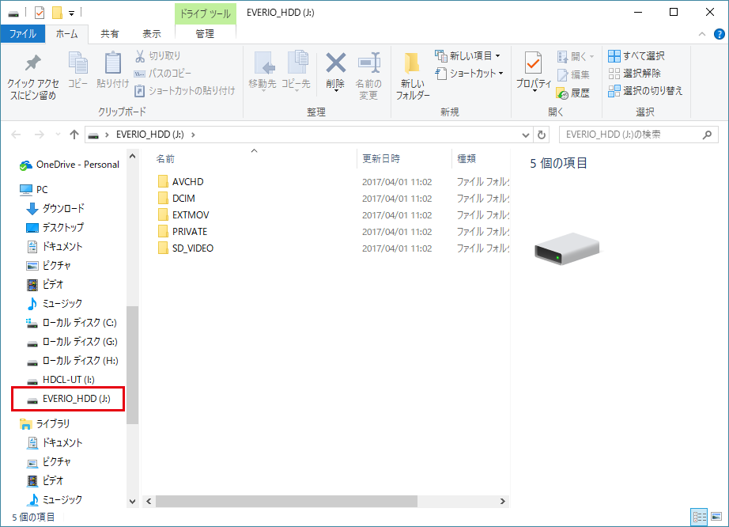
Task: Go up one folder level arrow
Action: 74,135
